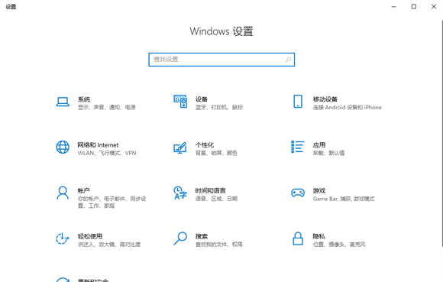Click the 移动设备 title text
Viewport: 443px width, 282px height.
point(325,99)
